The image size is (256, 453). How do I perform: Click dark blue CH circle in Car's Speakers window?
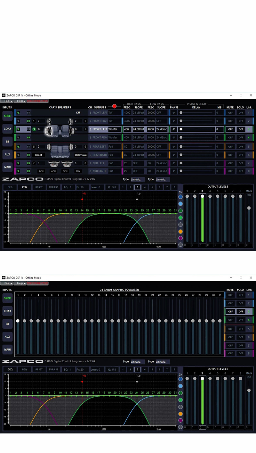click(180, 197)
